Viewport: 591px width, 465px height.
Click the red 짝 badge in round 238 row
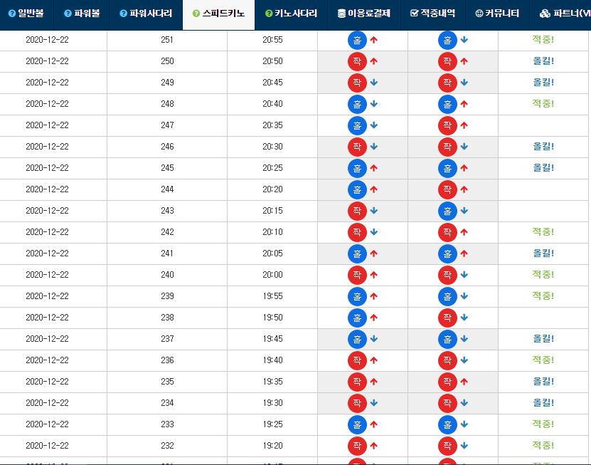[x=447, y=318]
